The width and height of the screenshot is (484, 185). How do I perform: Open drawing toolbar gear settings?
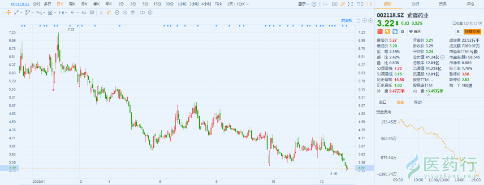(x=150, y=13)
